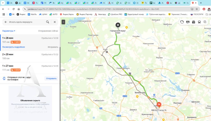
Task: Click the route start marker at Клин
Action: [118, 25]
